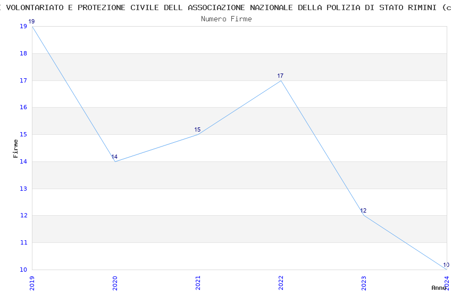The width and height of the screenshot is (452, 293).
Task: Click the y-axis tick label 13
Action: click(23, 189)
